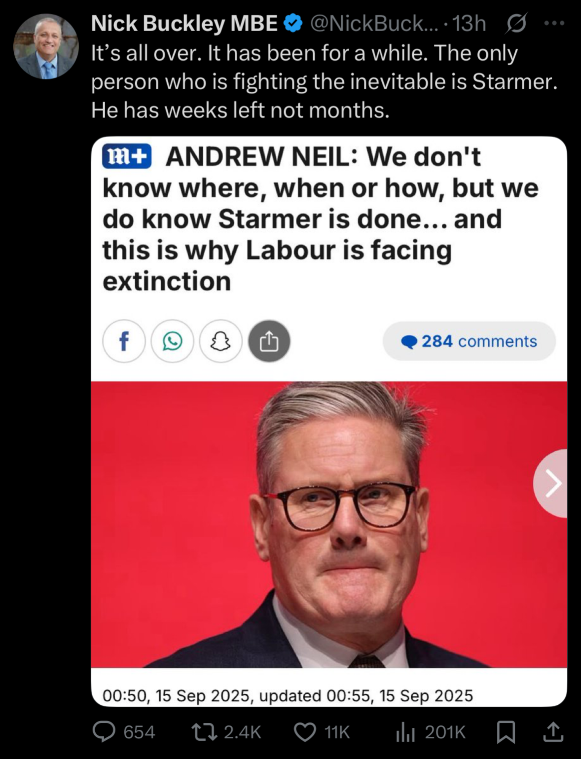Click the Mail+ logo badge
Image resolution: width=581 pixels, height=759 pixels.
[x=127, y=156]
